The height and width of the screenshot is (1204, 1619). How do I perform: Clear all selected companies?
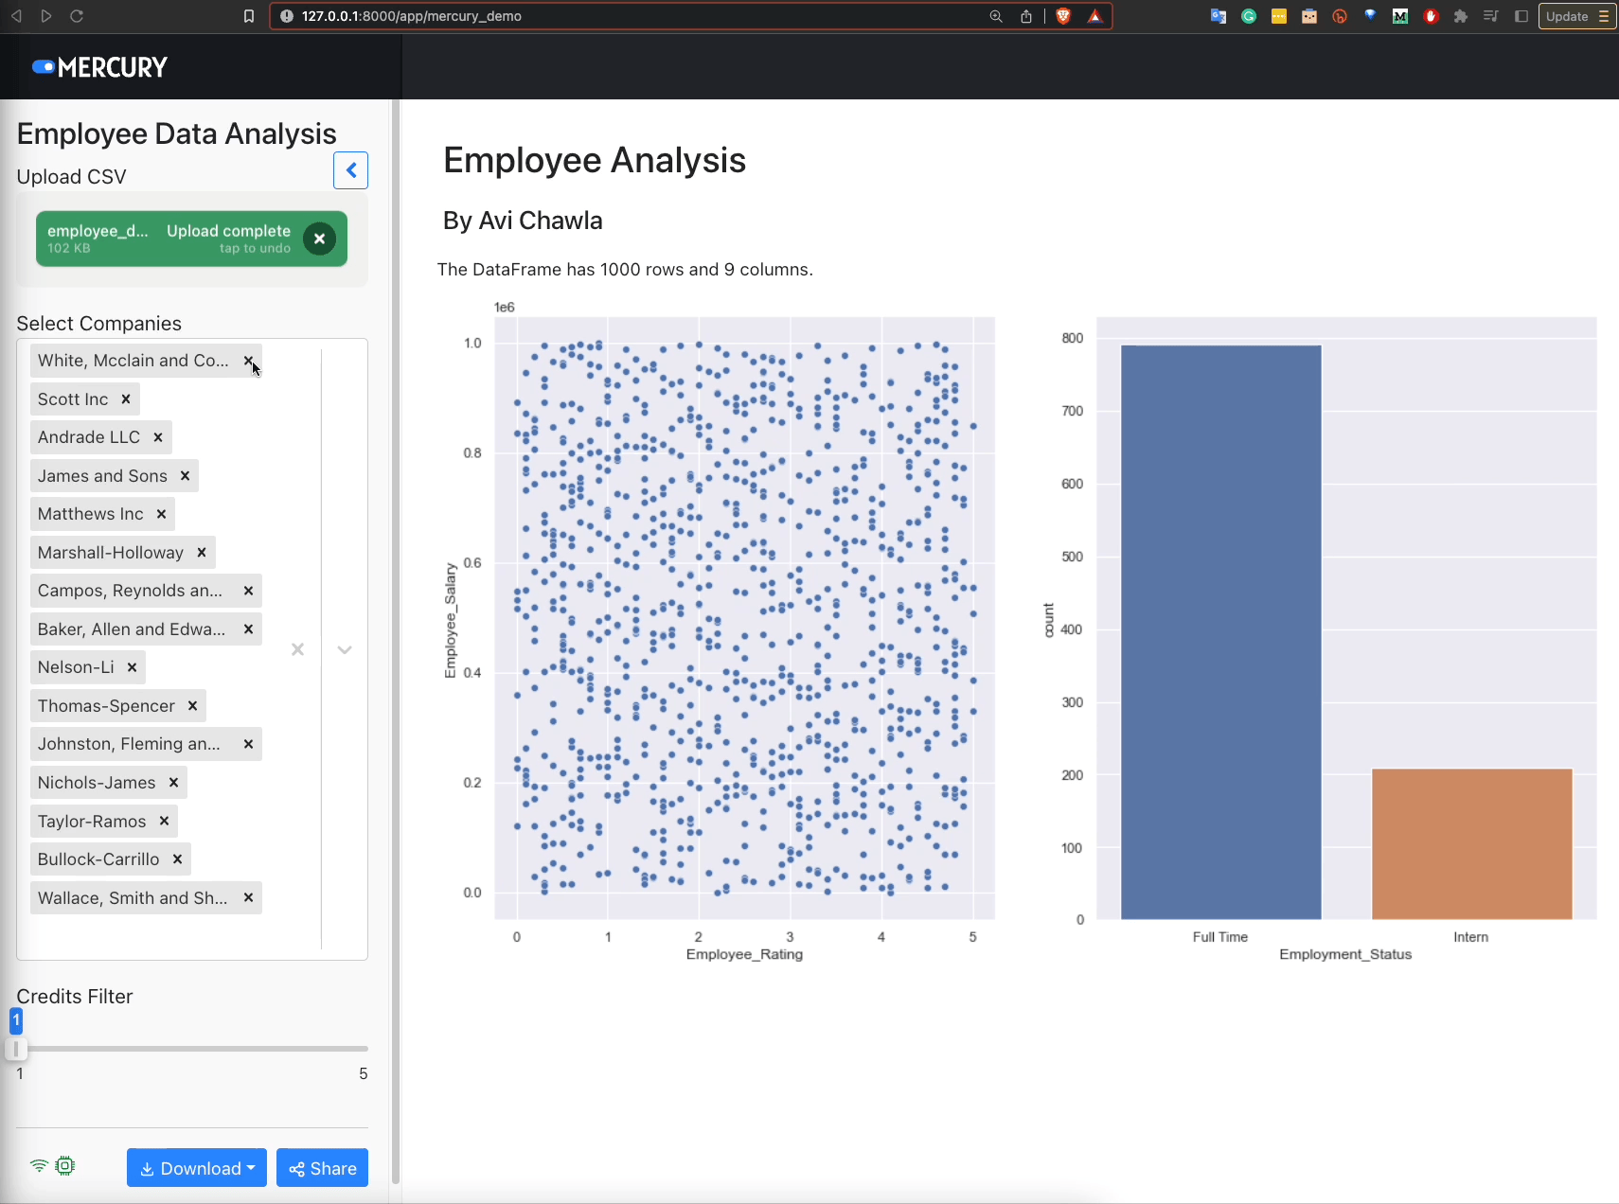(297, 649)
